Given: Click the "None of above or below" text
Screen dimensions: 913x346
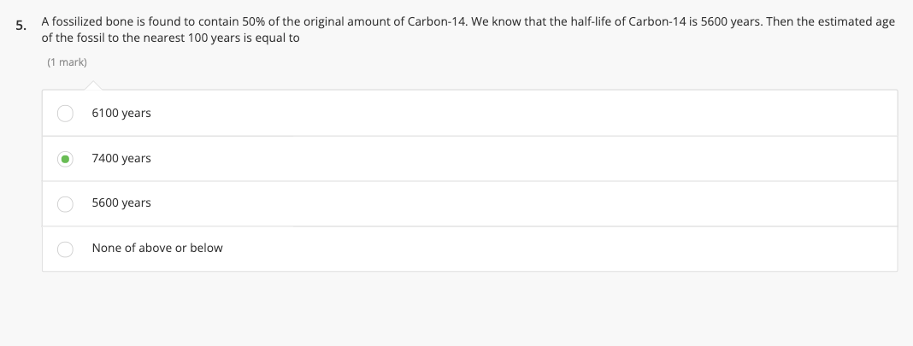Looking at the screenshot, I should [x=156, y=249].
